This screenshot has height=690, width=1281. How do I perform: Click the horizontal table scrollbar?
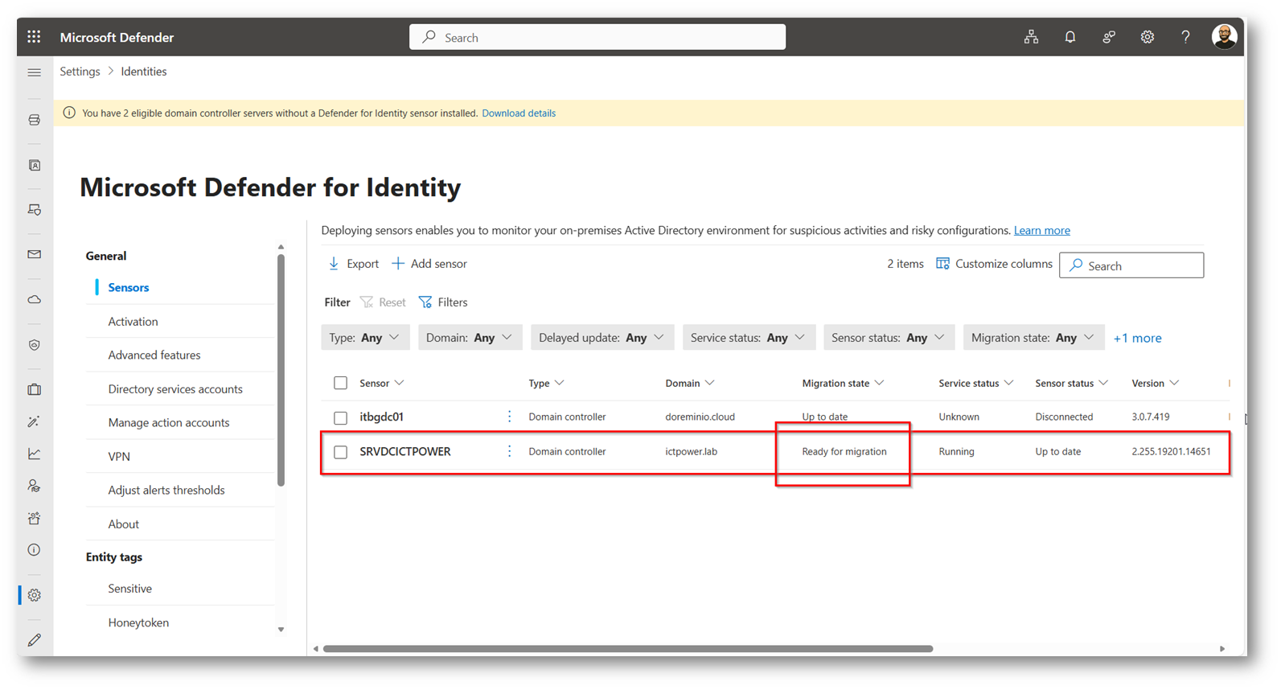(627, 648)
